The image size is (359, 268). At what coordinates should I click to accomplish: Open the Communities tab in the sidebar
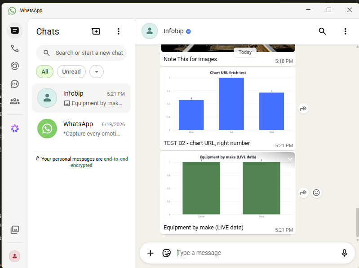15,101
